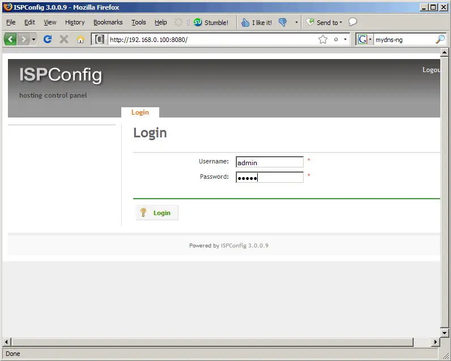Image resolution: width=451 pixels, height=361 pixels.
Task: Click the Stumble! toolbar button
Action: [x=211, y=22]
